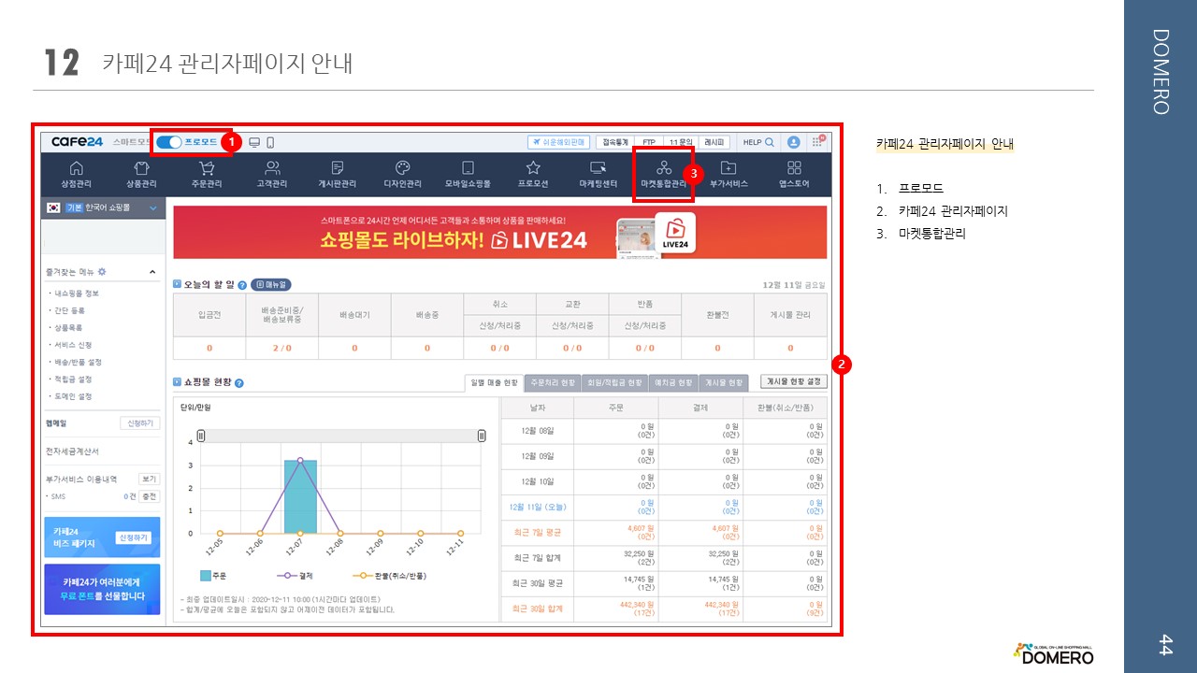Open 상품목록 favorite link

pos(68,328)
